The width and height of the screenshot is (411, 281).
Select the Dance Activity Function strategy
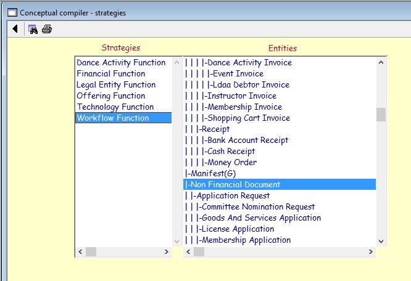(121, 63)
